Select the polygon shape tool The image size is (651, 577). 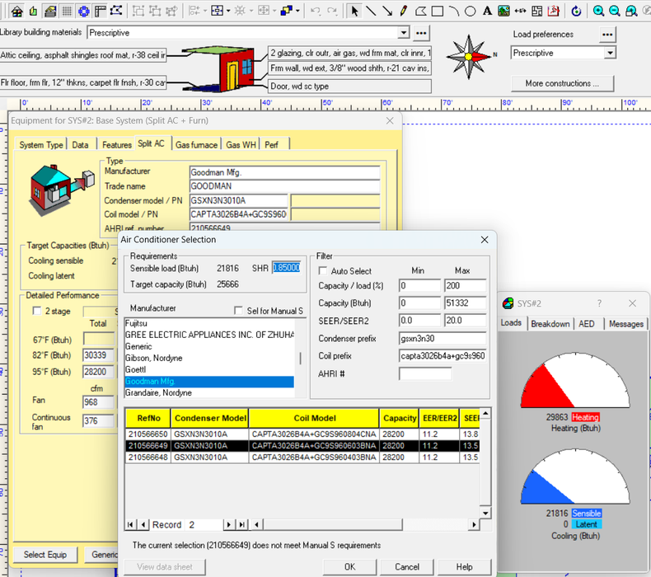click(420, 12)
